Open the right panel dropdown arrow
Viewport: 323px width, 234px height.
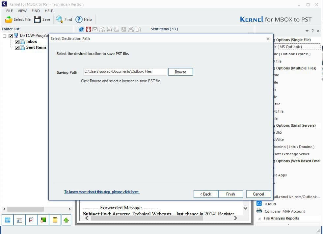307,31
